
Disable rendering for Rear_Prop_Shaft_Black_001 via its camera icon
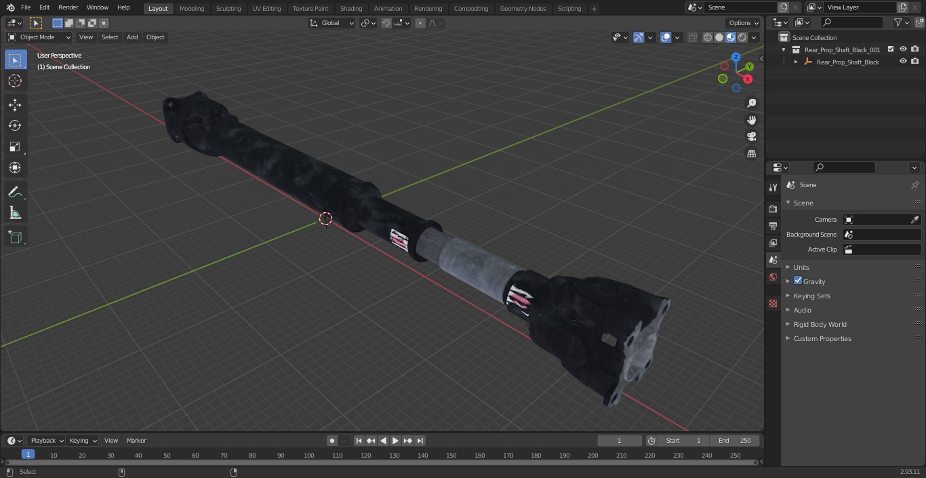(915, 49)
